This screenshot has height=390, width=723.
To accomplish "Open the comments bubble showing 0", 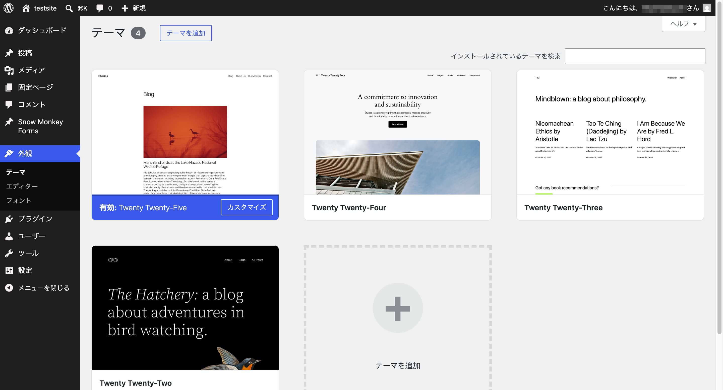I will tap(100, 8).
